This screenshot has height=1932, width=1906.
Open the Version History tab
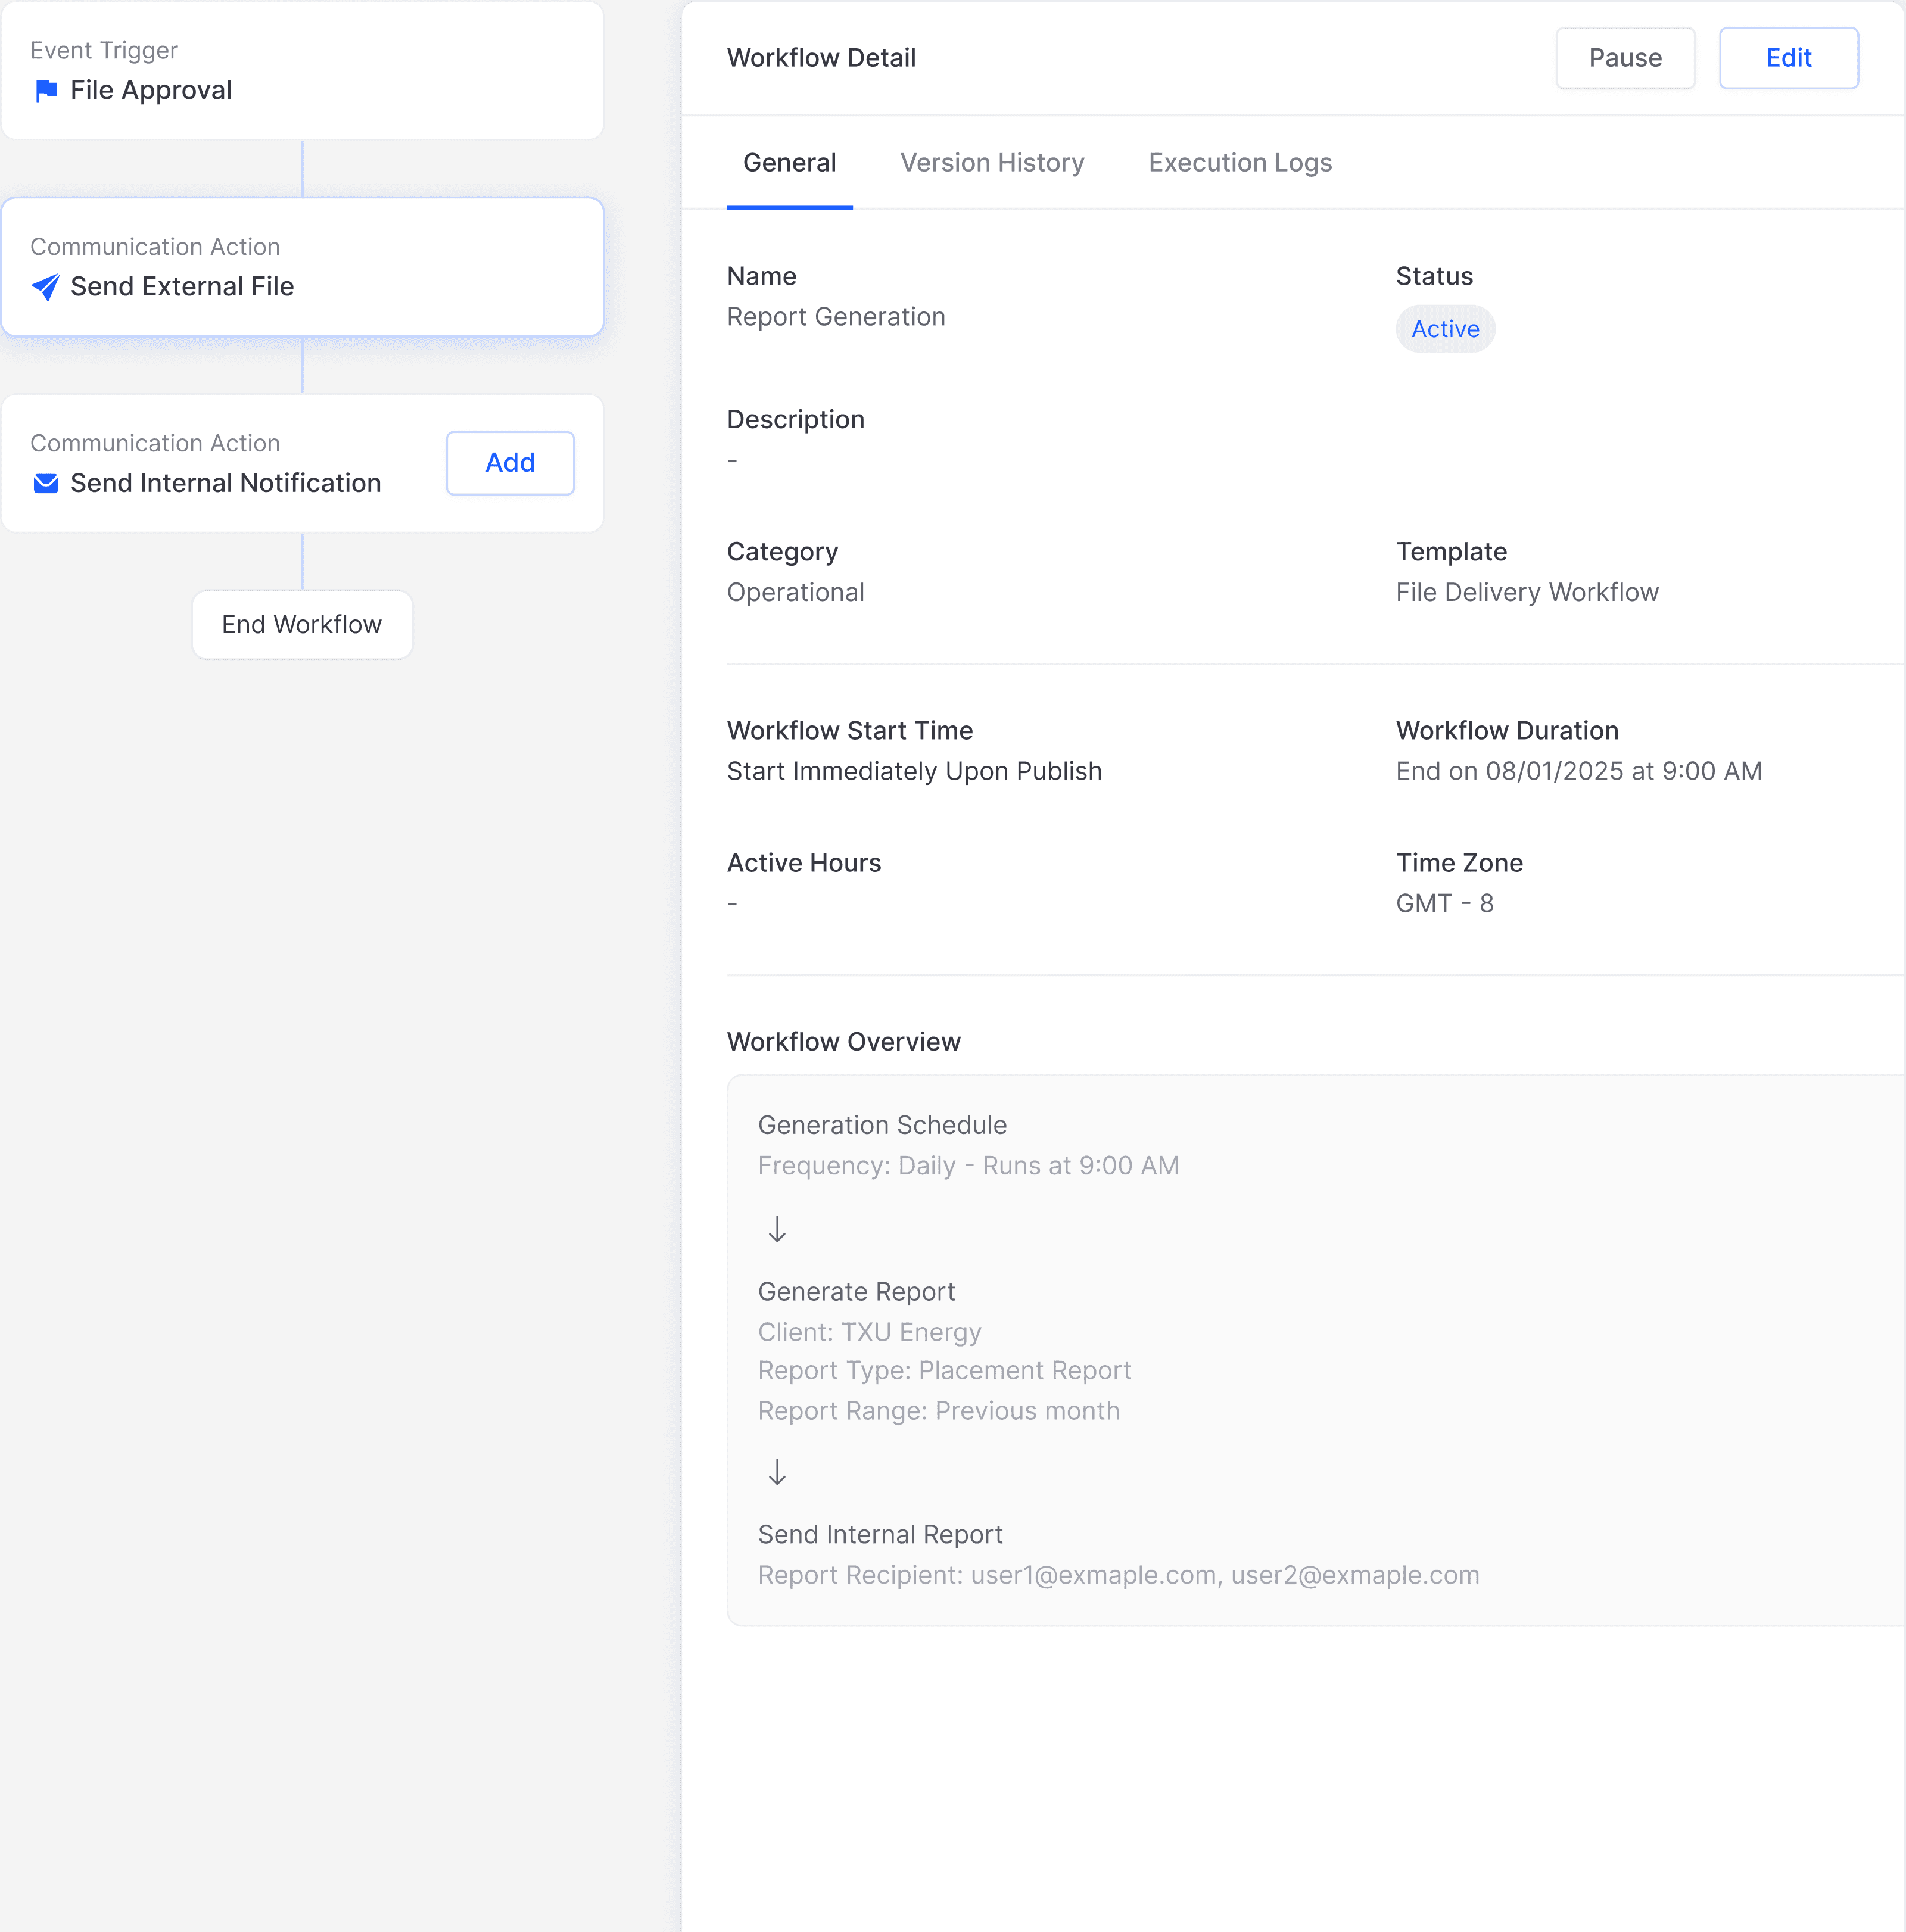tap(992, 163)
